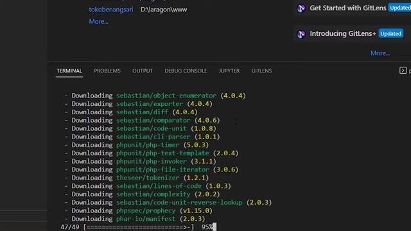Click the D:\laragon\www path text
The width and height of the screenshot is (411, 231).
tap(164, 10)
